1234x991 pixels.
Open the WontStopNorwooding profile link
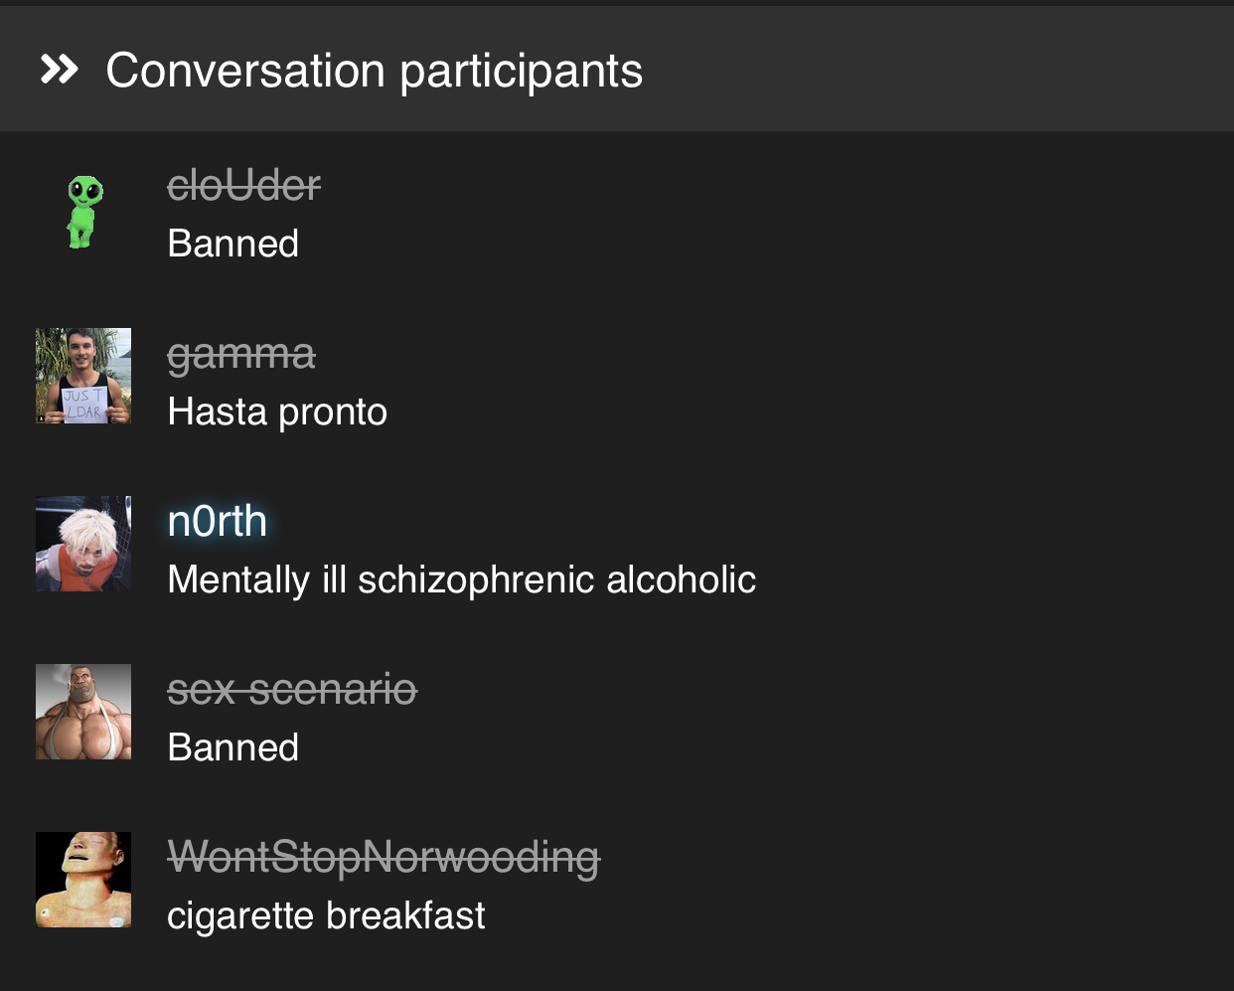(x=384, y=858)
